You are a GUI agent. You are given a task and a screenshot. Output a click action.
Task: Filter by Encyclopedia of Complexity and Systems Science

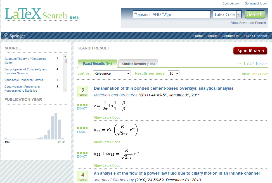pyautogui.click(x=26, y=71)
